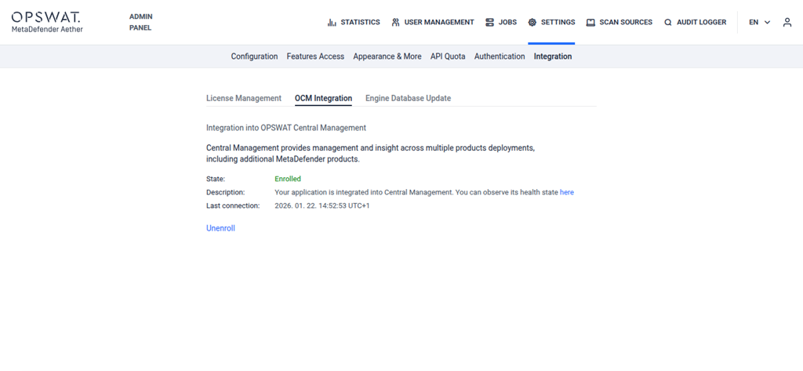Image resolution: width=803 pixels, height=371 pixels.
Task: Click the Scan Sources laptop icon
Action: (590, 23)
